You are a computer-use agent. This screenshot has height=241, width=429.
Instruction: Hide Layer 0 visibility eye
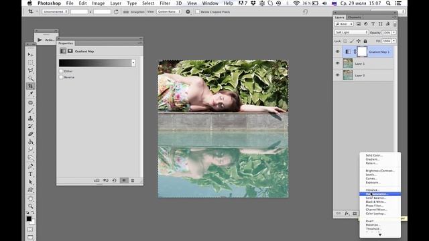click(x=338, y=75)
